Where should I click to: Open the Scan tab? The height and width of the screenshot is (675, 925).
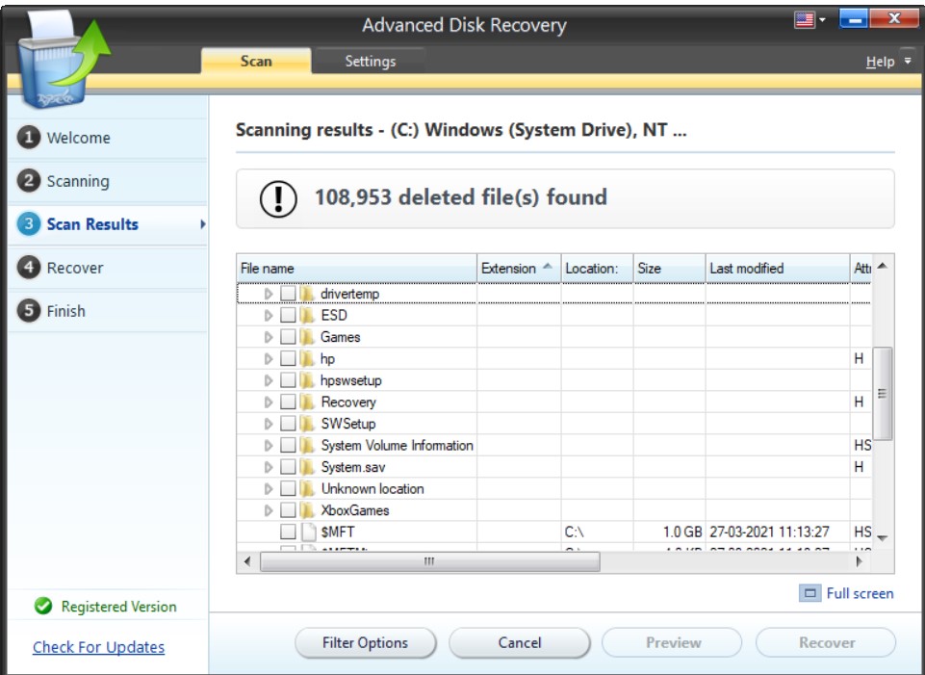[x=256, y=61]
